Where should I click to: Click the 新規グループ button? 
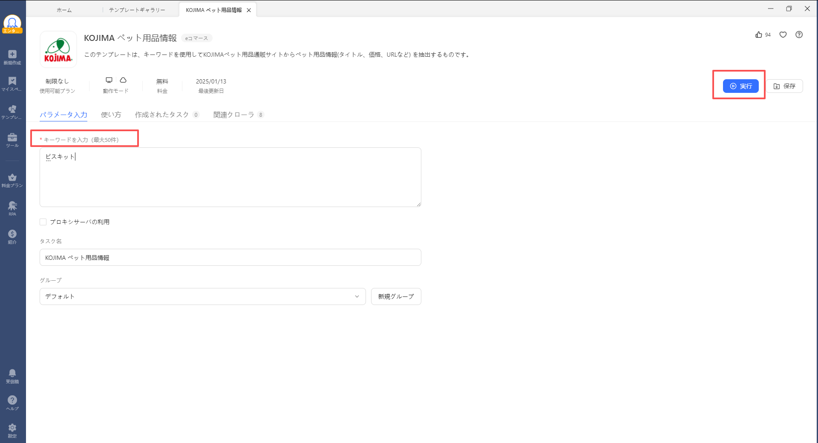(396, 296)
